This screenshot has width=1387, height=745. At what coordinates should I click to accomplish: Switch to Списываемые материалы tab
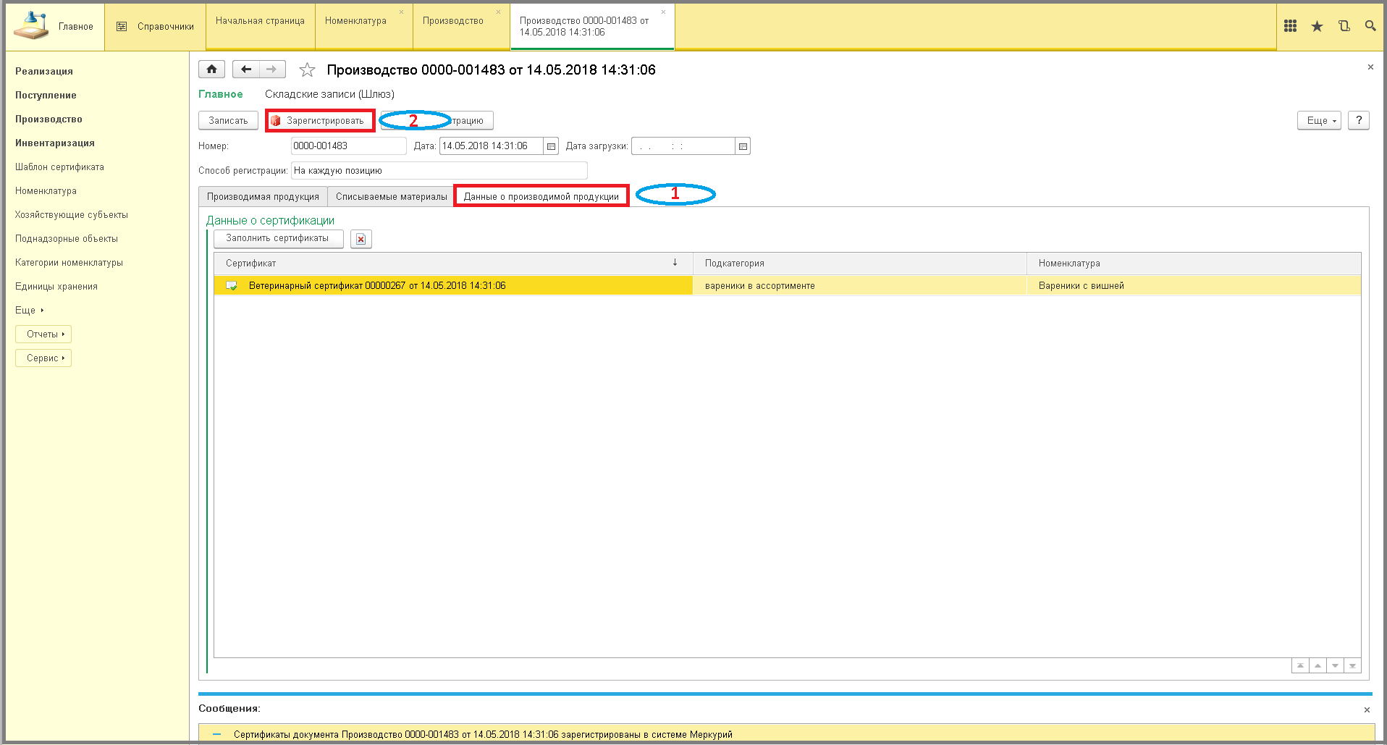[391, 196]
